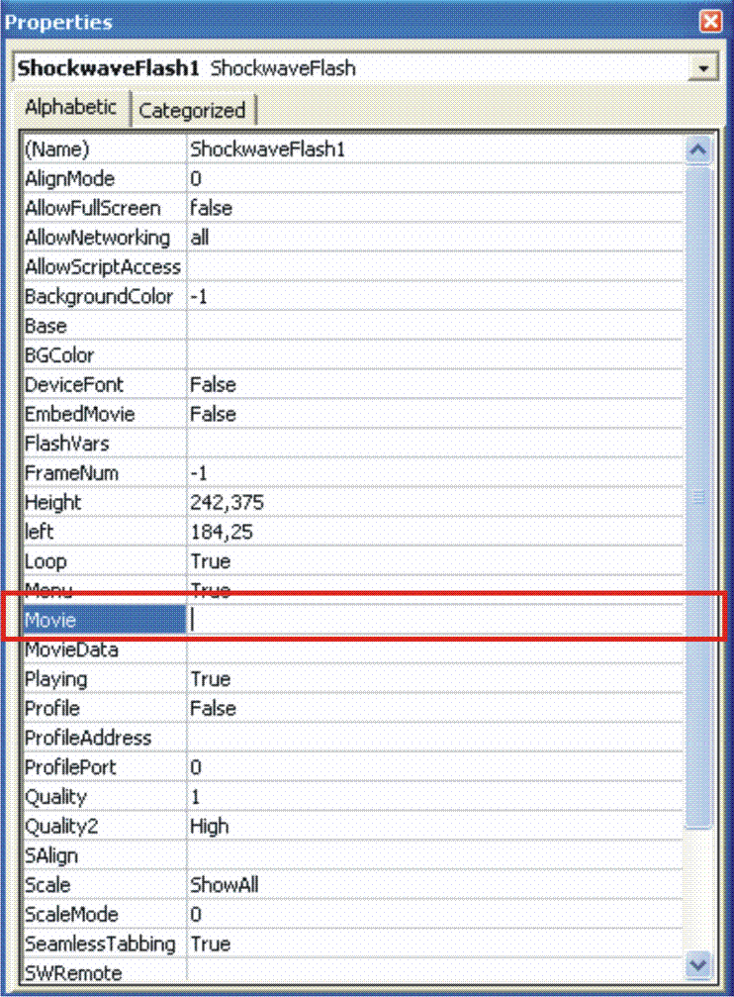Select the AllowNetworking property
This screenshot has height=997, width=734.
(104, 238)
